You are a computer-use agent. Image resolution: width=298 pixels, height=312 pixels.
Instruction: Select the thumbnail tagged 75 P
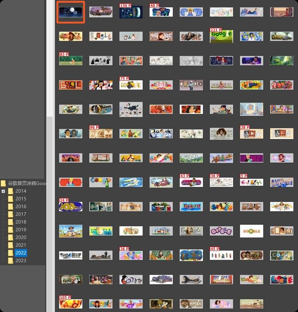[131, 85]
